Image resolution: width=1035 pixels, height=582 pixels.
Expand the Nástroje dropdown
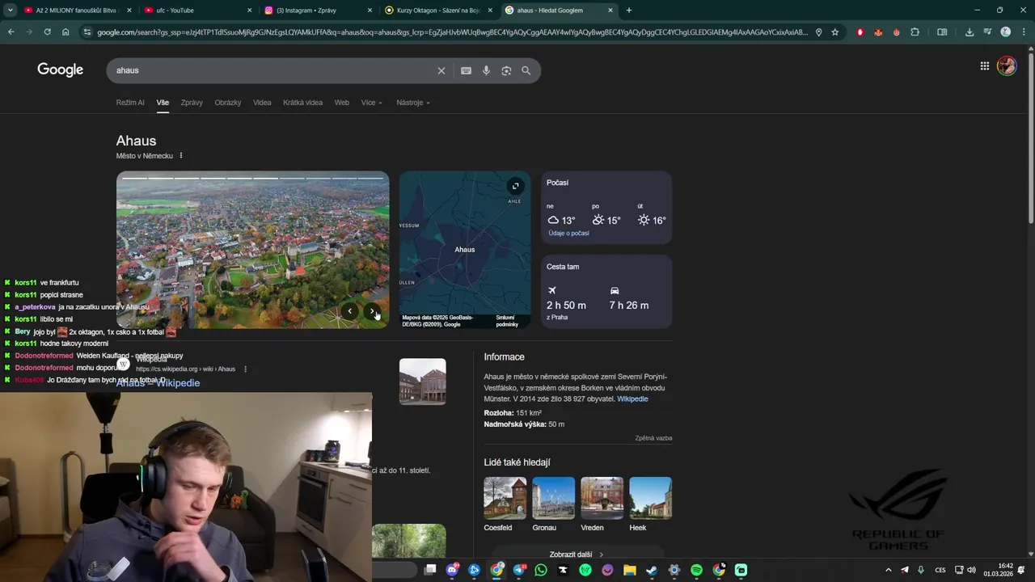413,103
